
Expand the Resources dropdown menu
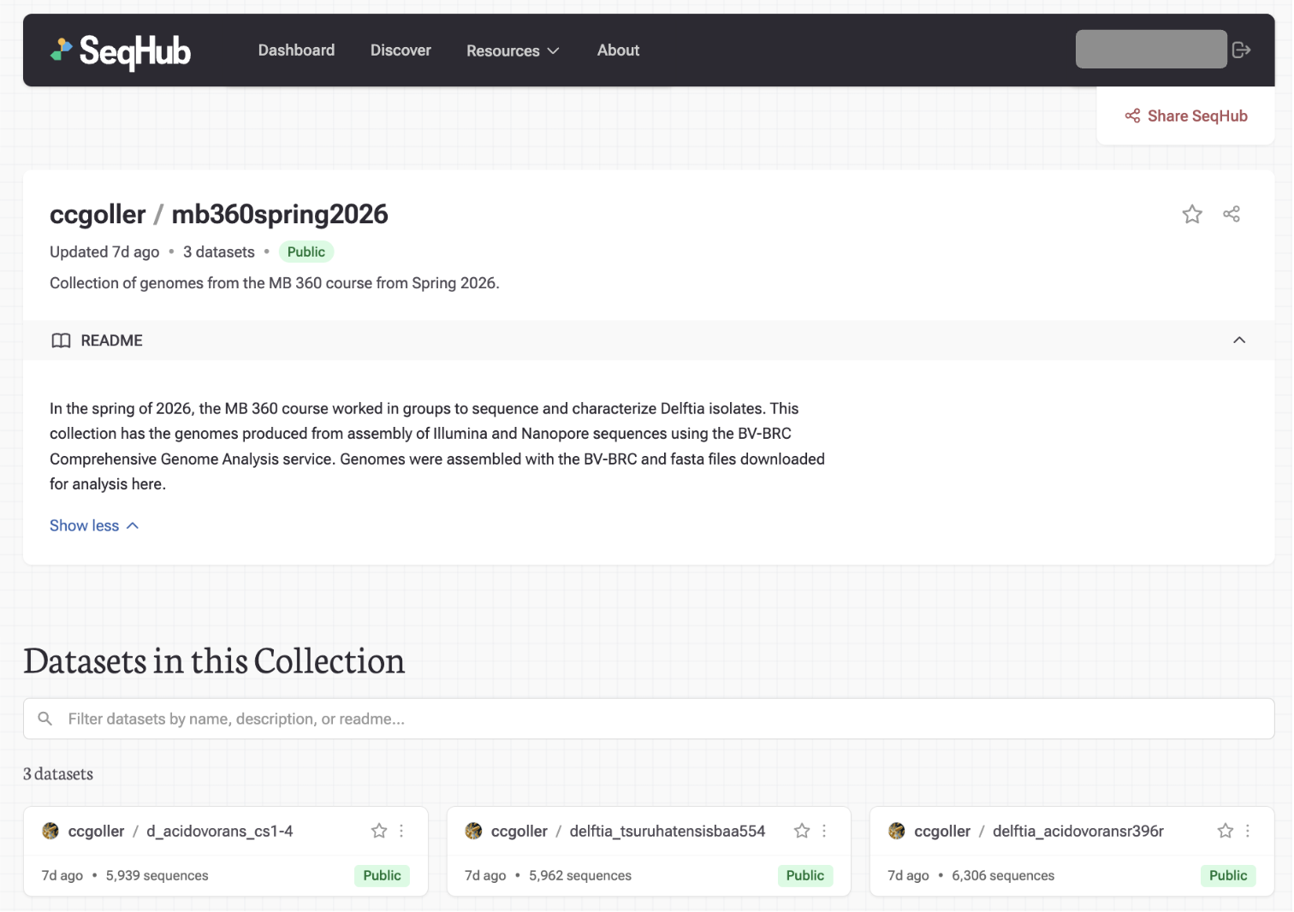point(513,51)
